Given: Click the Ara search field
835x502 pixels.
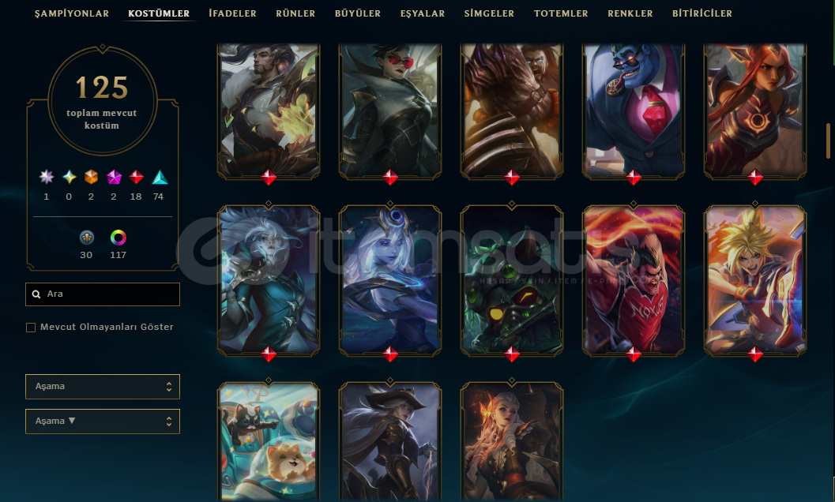Looking at the screenshot, I should [x=103, y=294].
